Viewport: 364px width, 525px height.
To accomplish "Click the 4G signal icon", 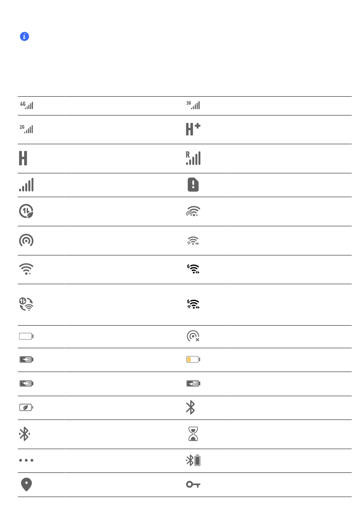I will [26, 105].
